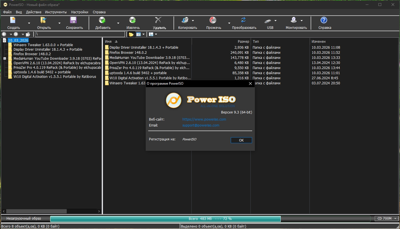The width and height of the screenshot is (400, 229).
Task: Open help via the Справка toolbar icon
Action: coord(324,20)
